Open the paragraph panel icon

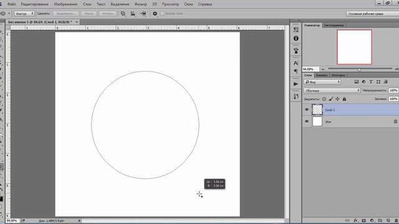[296, 72]
